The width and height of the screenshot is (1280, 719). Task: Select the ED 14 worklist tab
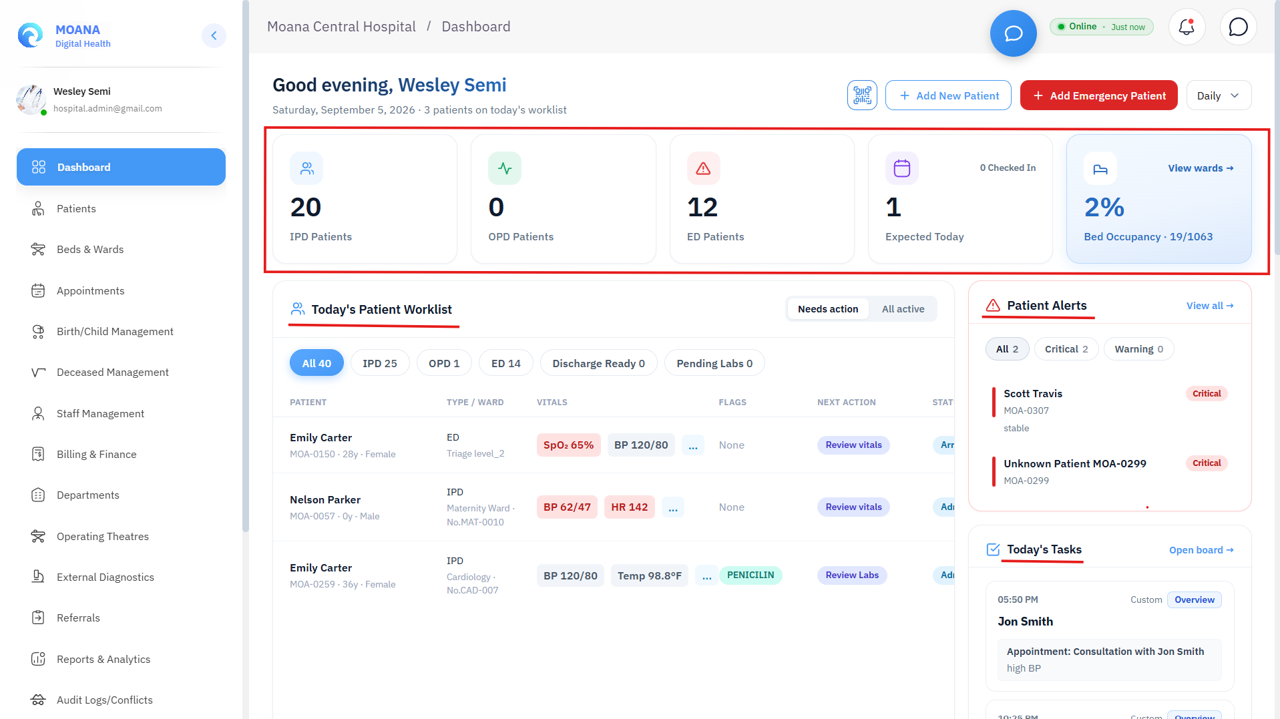pyautogui.click(x=505, y=363)
